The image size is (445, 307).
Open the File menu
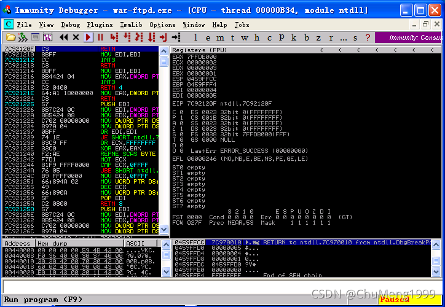pyautogui.click(x=24, y=25)
